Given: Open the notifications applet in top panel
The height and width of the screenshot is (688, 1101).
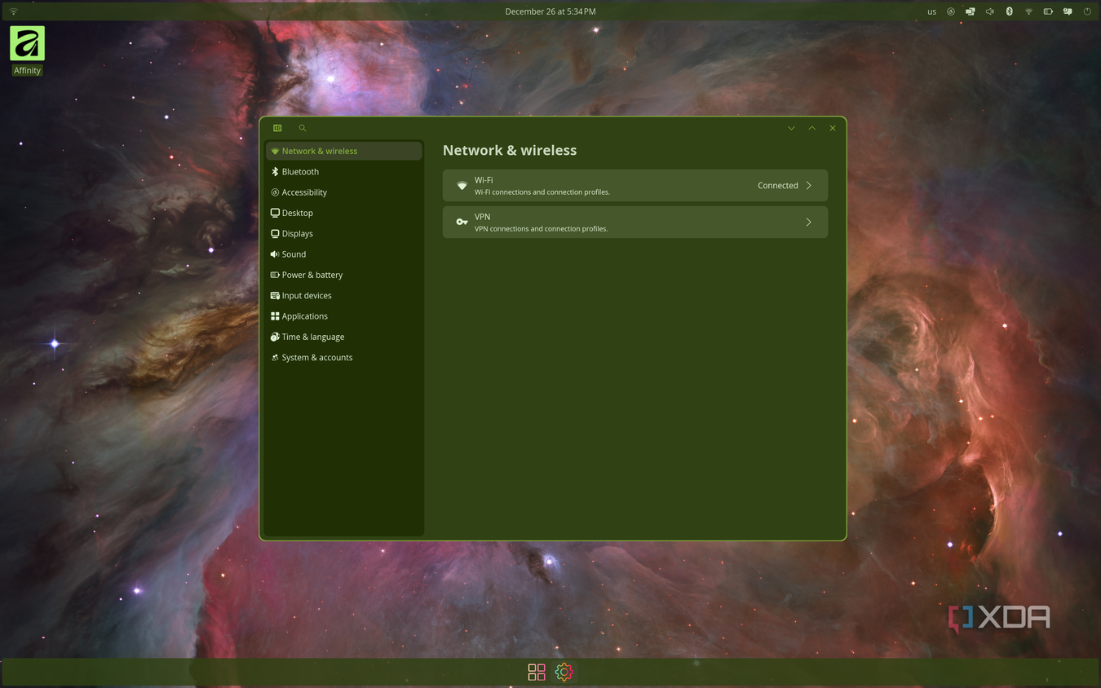Looking at the screenshot, I should pos(1068,11).
